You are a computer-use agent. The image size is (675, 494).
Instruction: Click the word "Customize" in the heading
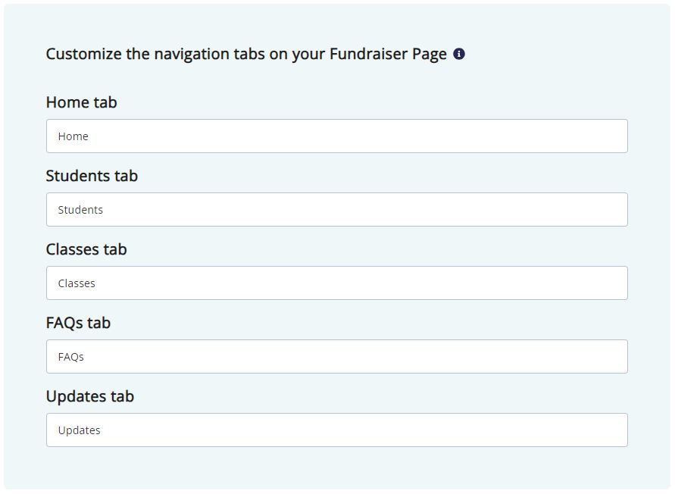pos(83,55)
